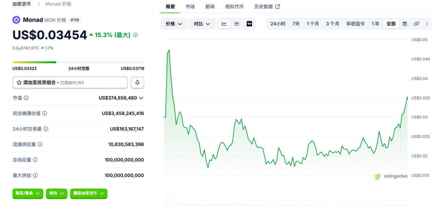Open 对比 compare dropdown

click(x=202, y=24)
